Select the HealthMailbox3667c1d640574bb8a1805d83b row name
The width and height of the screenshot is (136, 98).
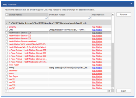tap(28, 44)
